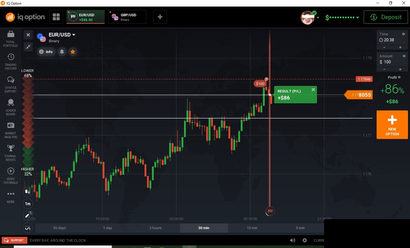Expand the profile dropdown arrow

(318, 18)
